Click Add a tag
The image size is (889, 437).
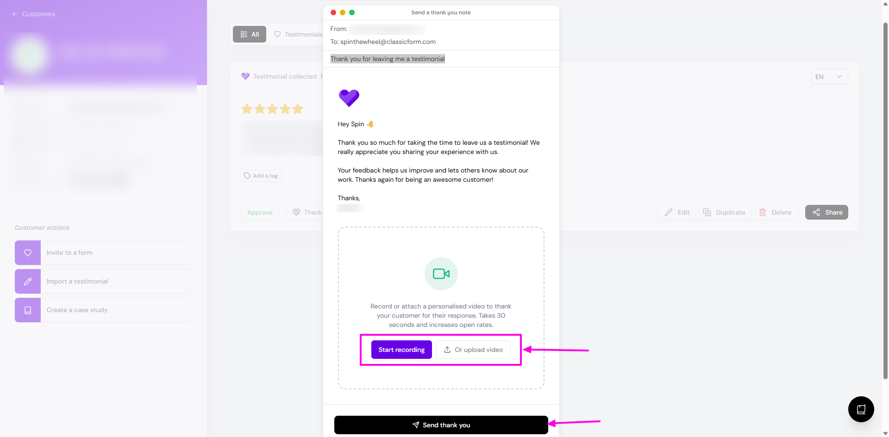(x=261, y=176)
